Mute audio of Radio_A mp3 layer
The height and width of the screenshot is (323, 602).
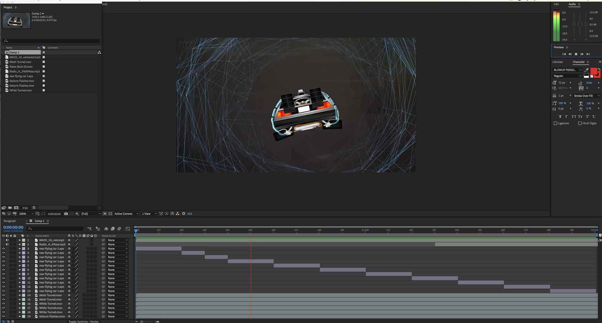pyautogui.click(x=7, y=244)
